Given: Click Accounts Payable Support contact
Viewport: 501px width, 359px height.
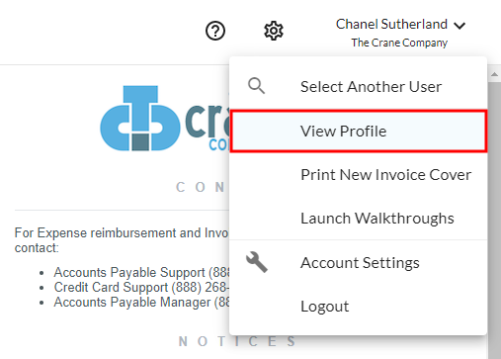Looking at the screenshot, I should (141, 273).
